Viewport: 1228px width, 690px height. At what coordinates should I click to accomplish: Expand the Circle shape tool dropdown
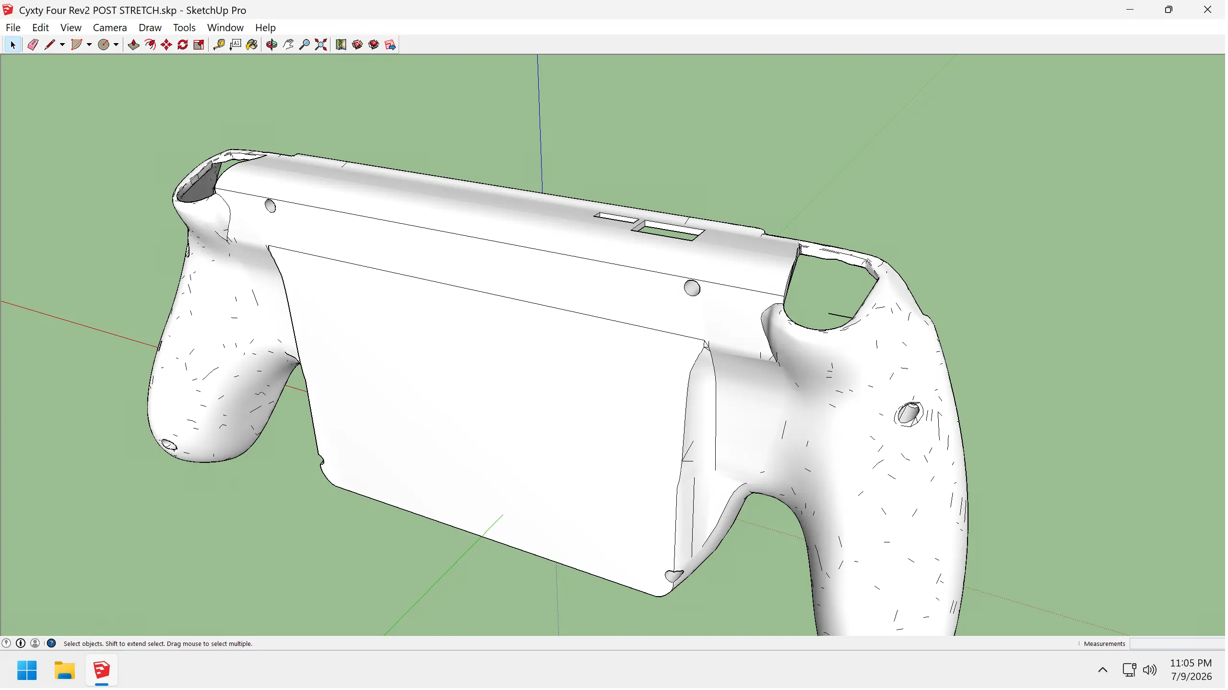click(116, 45)
